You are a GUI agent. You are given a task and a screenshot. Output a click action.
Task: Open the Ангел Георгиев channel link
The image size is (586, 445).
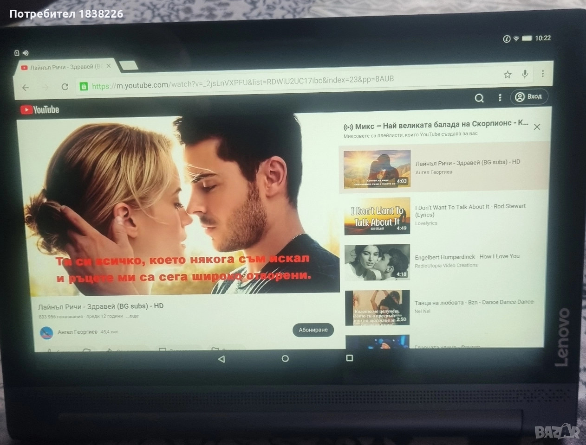coord(77,331)
